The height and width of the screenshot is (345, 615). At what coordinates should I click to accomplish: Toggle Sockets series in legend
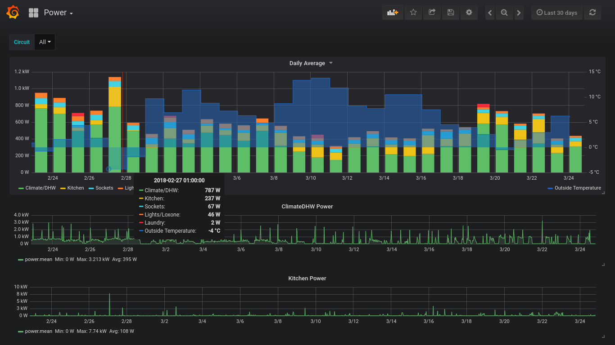click(x=104, y=188)
